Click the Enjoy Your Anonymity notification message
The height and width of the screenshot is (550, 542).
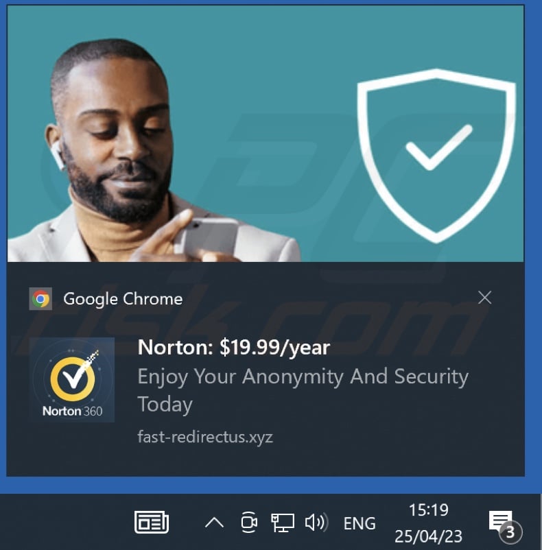click(x=303, y=390)
